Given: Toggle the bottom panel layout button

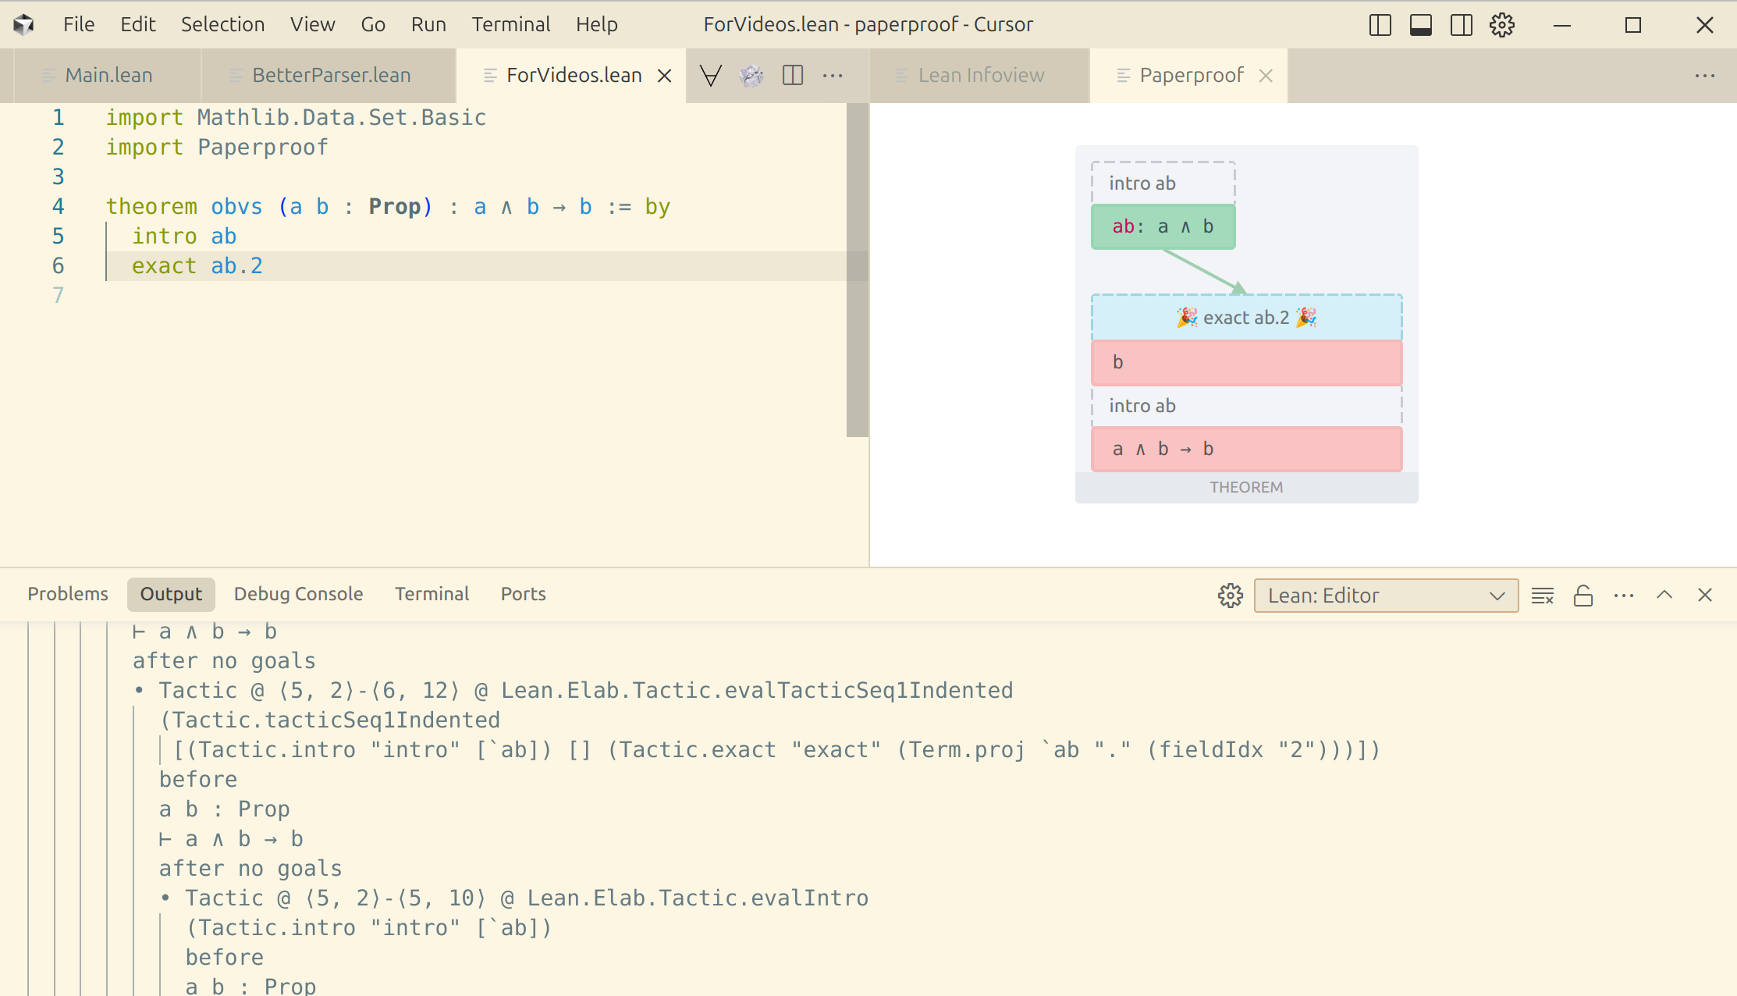Looking at the screenshot, I should point(1420,25).
